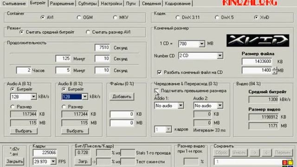The image size is (297, 167).
Task: Click Размер видео percent field
Action: [191, 161]
